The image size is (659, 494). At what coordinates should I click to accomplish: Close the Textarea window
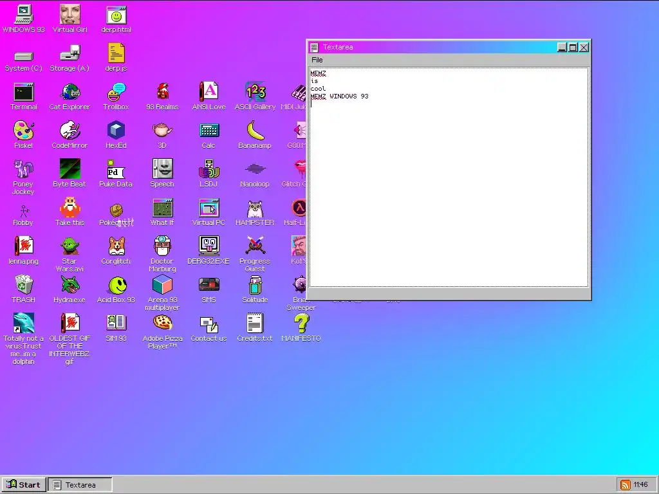pos(584,48)
